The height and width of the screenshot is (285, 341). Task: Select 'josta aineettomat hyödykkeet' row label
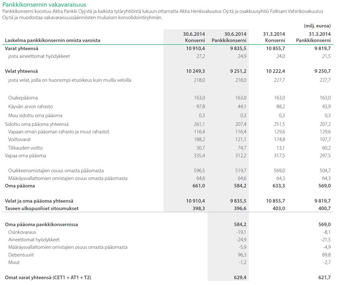[39, 56]
